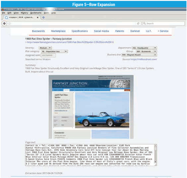The image size is (187, 178).
Task: Select the Social media tab
Action: pos(101,31)
